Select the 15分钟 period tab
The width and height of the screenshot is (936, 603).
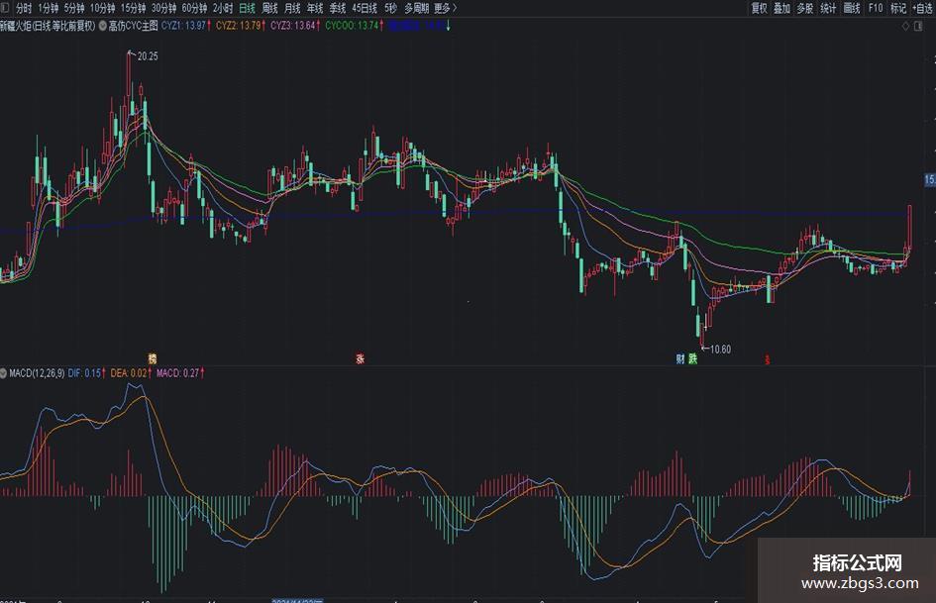click(133, 8)
